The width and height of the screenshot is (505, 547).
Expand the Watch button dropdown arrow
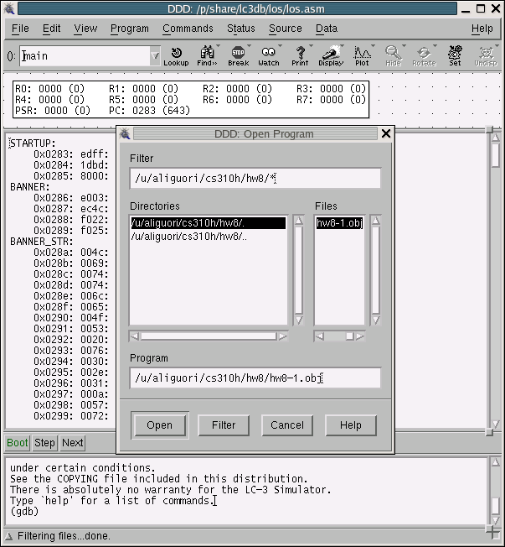click(280, 45)
